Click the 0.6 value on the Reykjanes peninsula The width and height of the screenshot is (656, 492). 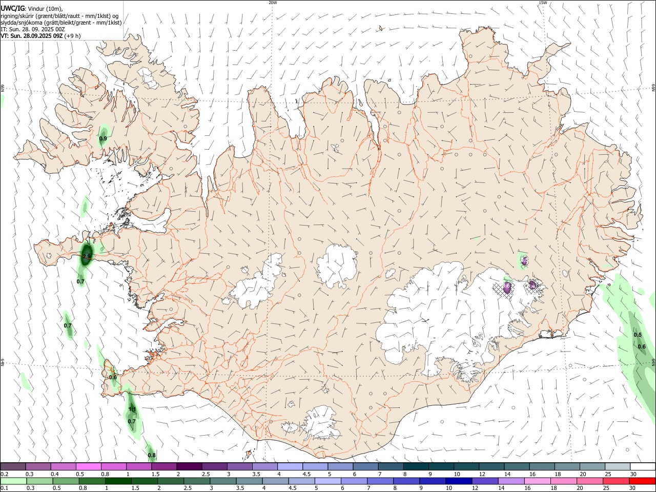[x=113, y=378]
